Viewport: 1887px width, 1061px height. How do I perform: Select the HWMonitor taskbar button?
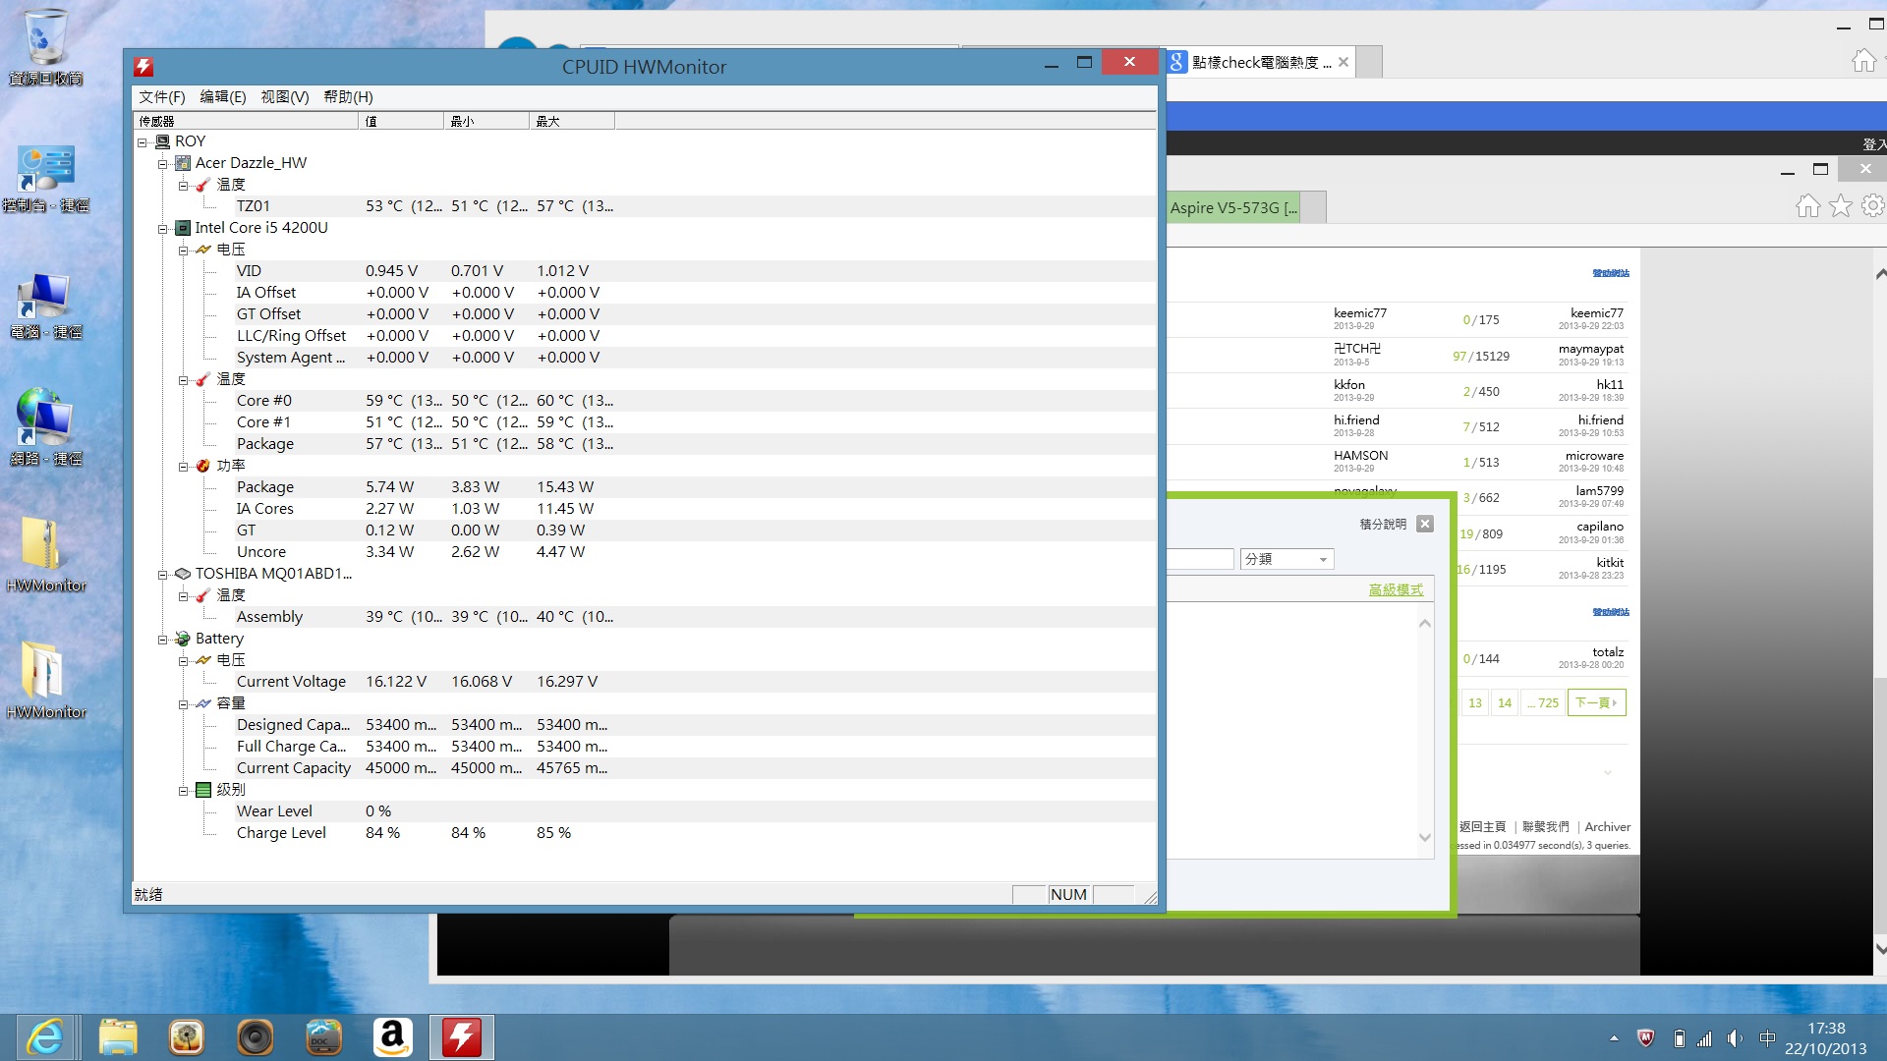pyautogui.click(x=461, y=1037)
